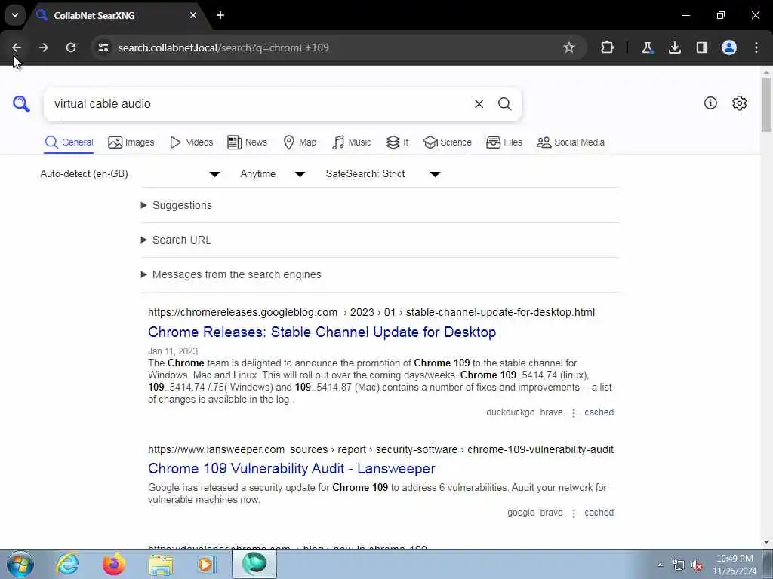Image resolution: width=773 pixels, height=579 pixels.
Task: Select the General category tab
Action: 69,142
